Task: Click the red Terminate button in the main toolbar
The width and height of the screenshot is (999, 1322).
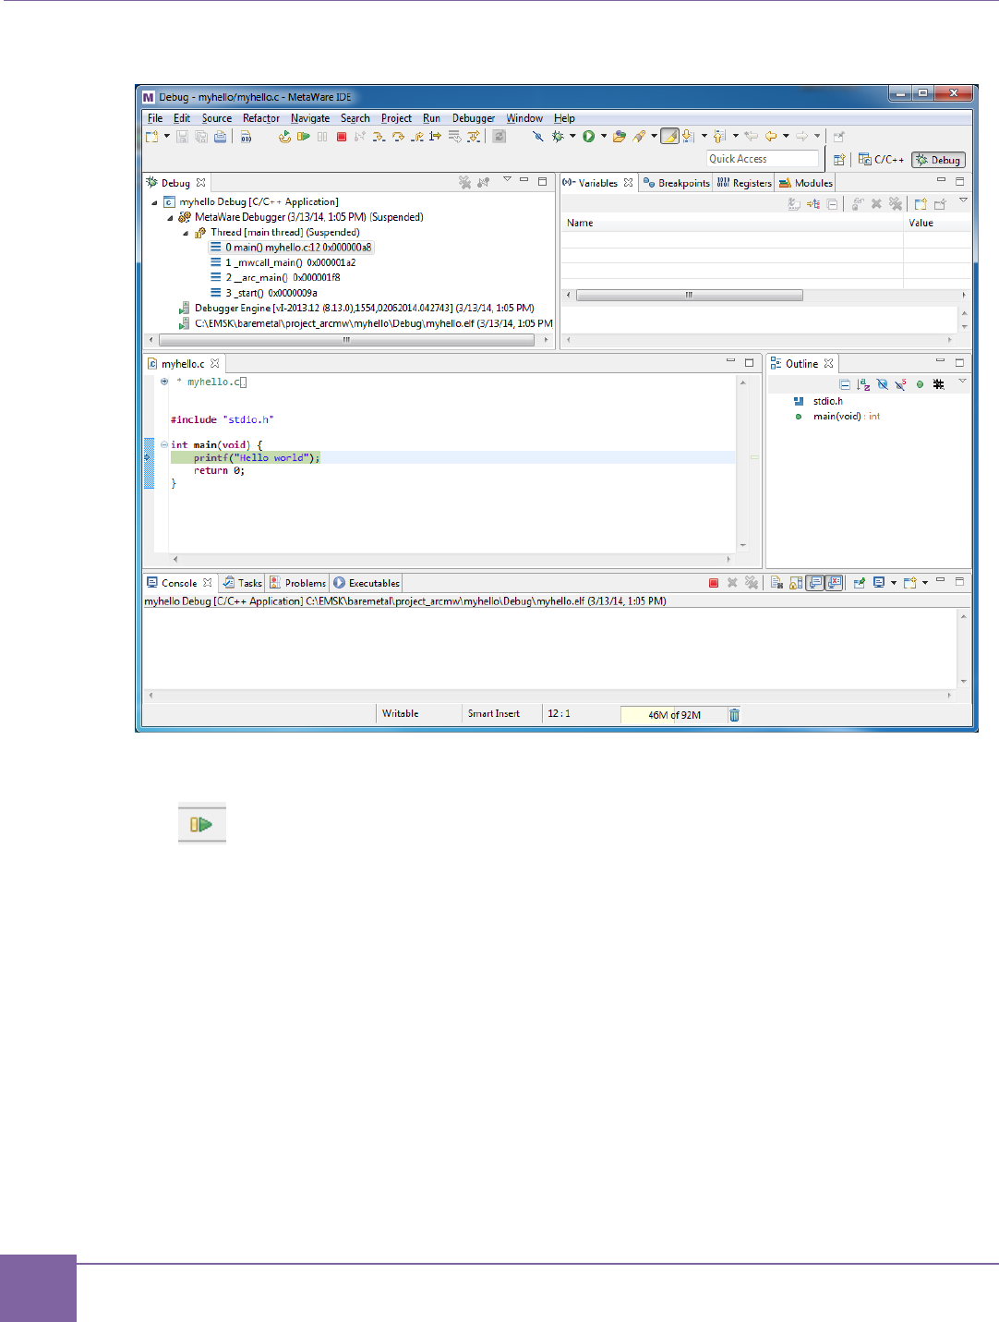Action: (x=342, y=137)
